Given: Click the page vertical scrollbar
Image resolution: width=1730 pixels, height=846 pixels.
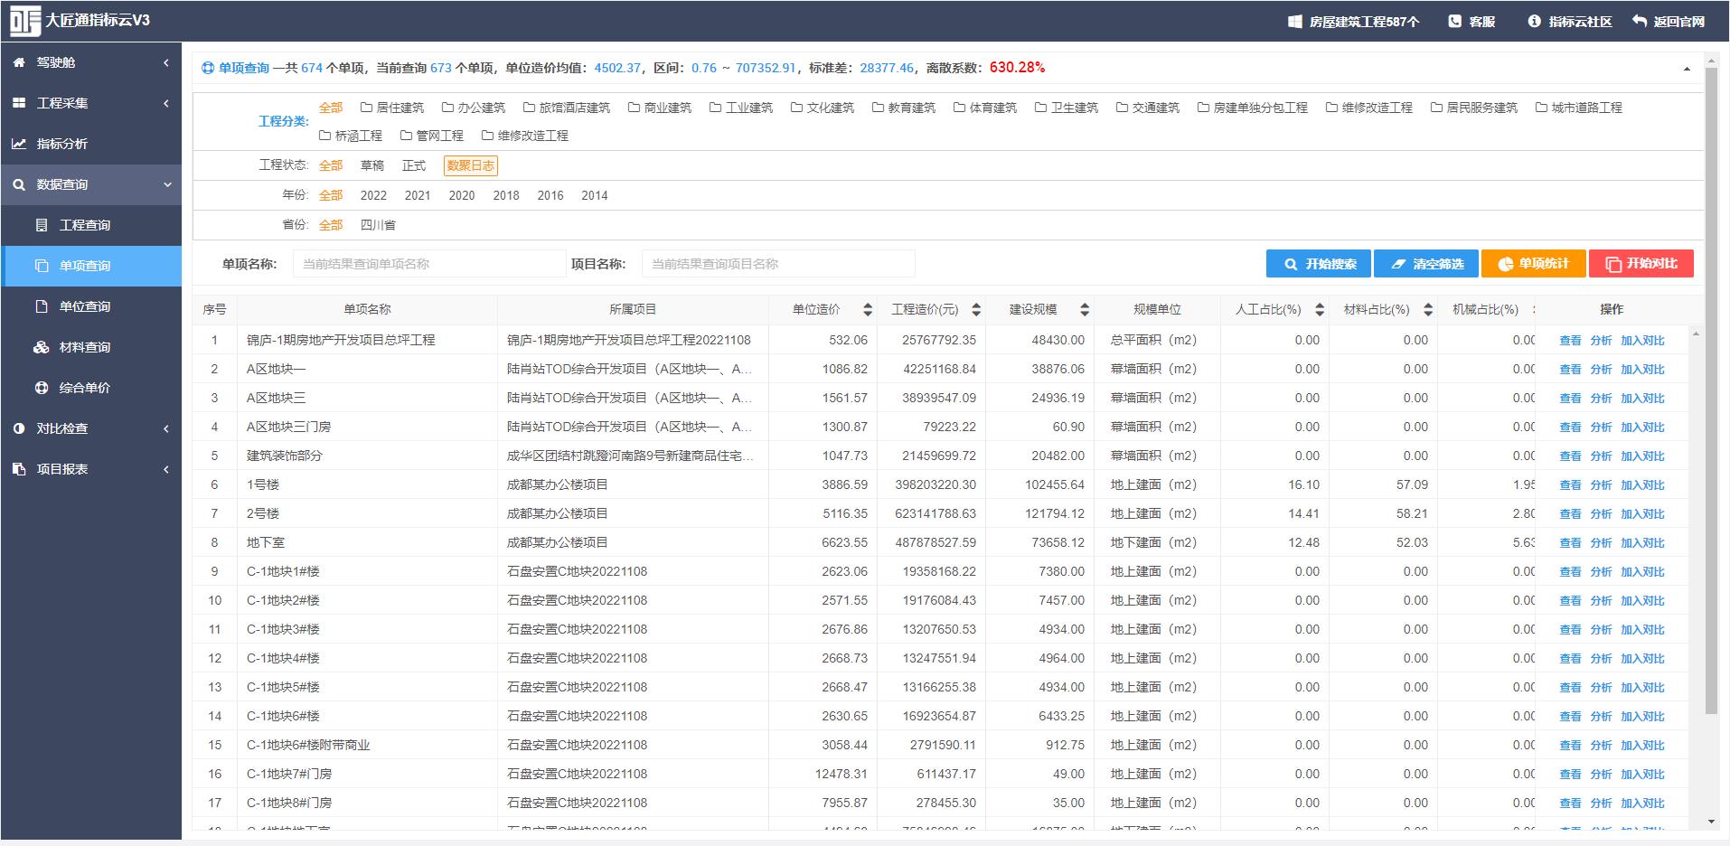Looking at the screenshot, I should pos(1710,389).
